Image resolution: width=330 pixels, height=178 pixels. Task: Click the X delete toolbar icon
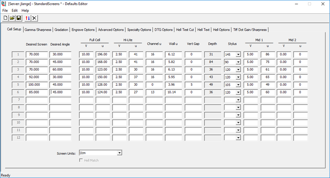click(34, 18)
